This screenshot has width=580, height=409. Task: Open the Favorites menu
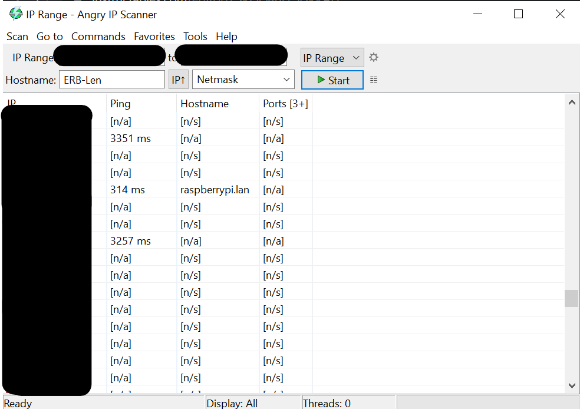[x=154, y=37]
